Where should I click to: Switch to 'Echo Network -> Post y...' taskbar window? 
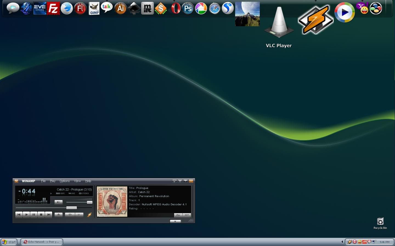coord(41,242)
